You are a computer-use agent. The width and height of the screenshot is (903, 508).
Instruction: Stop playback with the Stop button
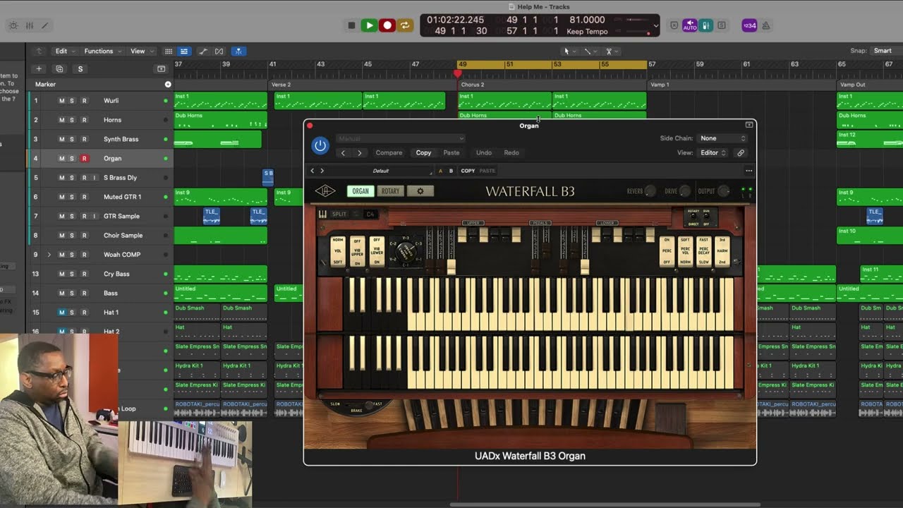pyautogui.click(x=351, y=25)
